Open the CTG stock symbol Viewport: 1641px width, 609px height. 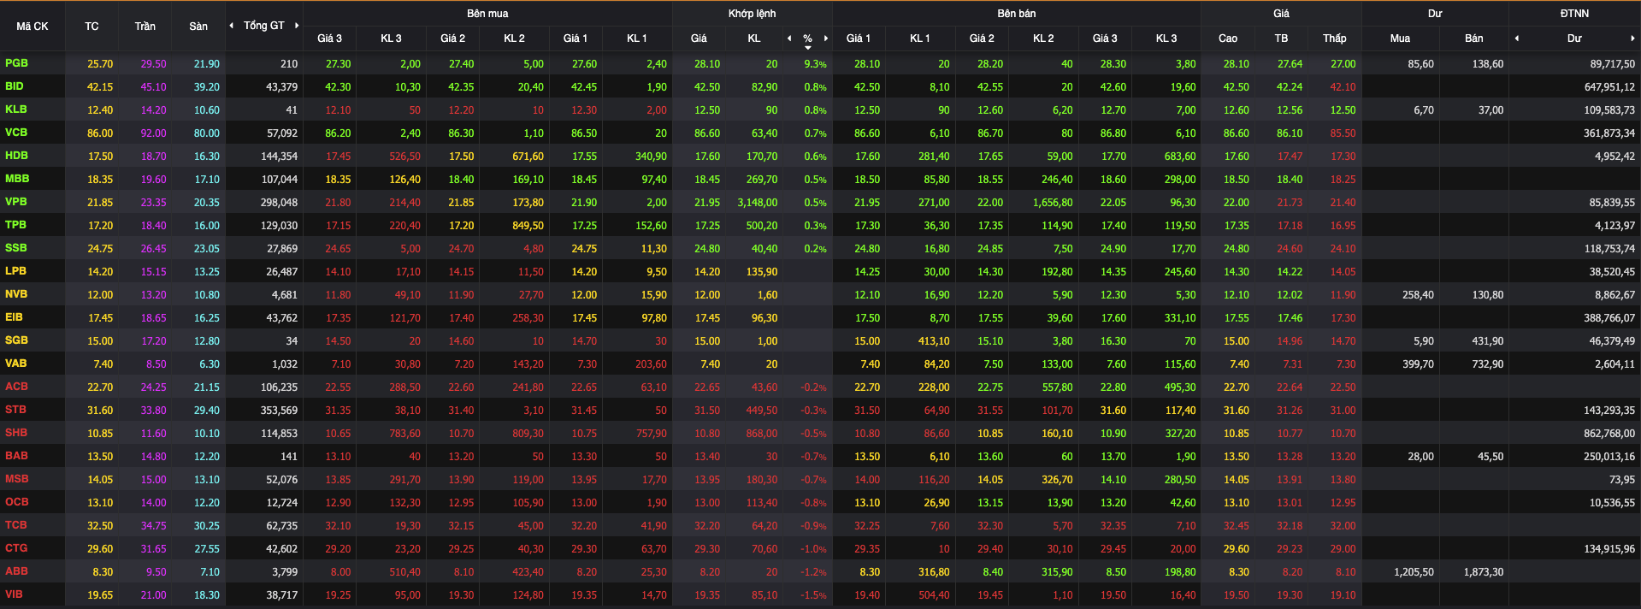tap(16, 548)
